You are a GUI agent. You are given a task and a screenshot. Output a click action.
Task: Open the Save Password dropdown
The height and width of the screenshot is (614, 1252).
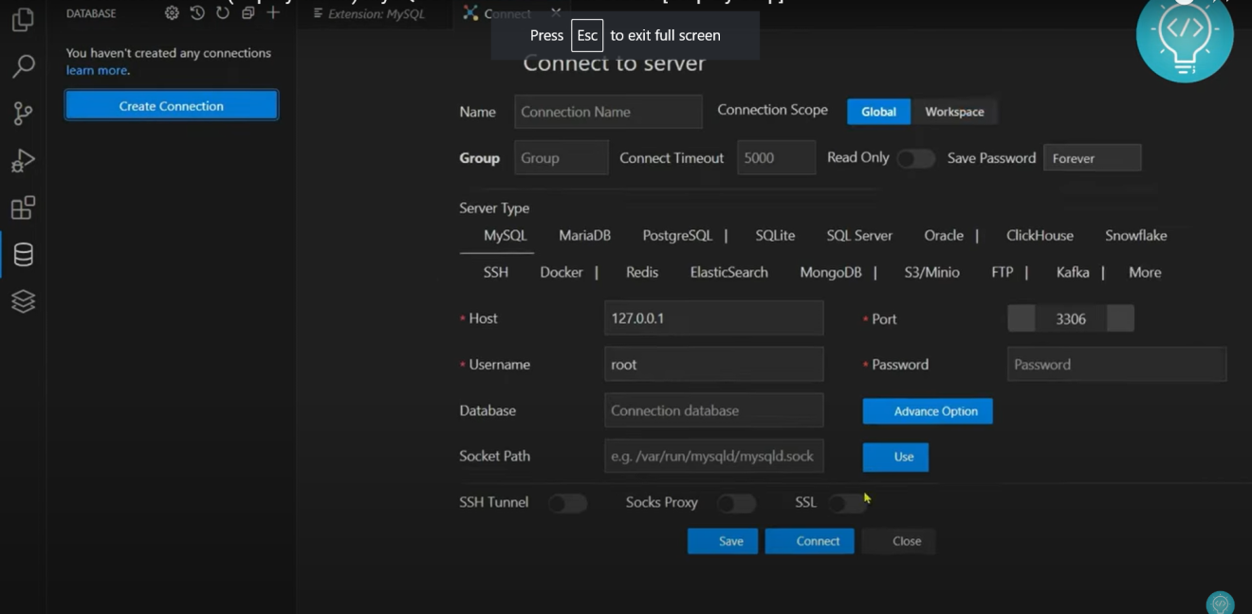coord(1092,157)
